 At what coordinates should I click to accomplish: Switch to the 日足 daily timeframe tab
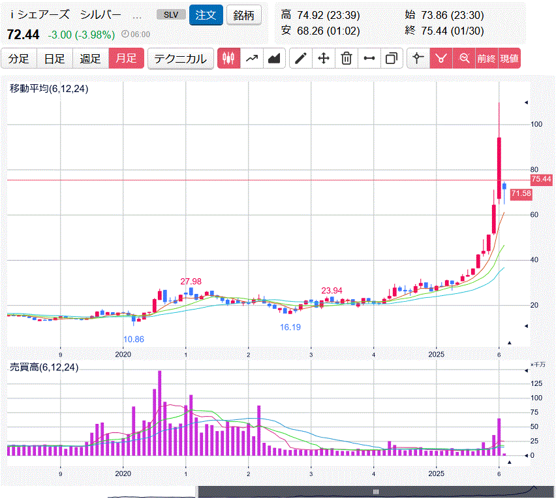pos(54,59)
